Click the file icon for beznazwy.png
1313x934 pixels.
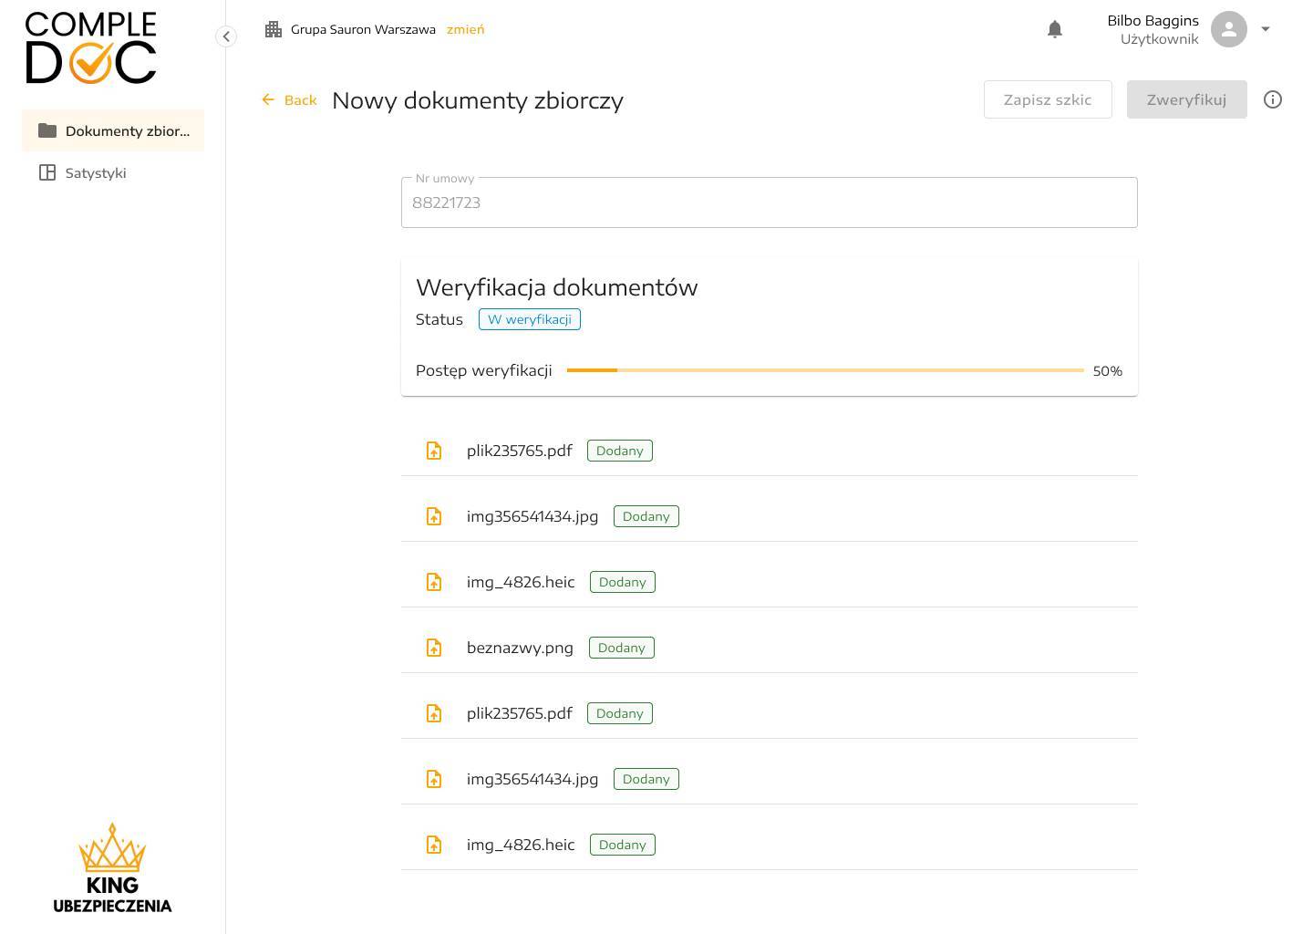point(434,648)
